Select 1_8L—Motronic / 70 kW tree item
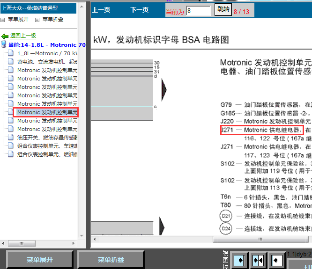This screenshot has width=312, height=269. pos(47,53)
